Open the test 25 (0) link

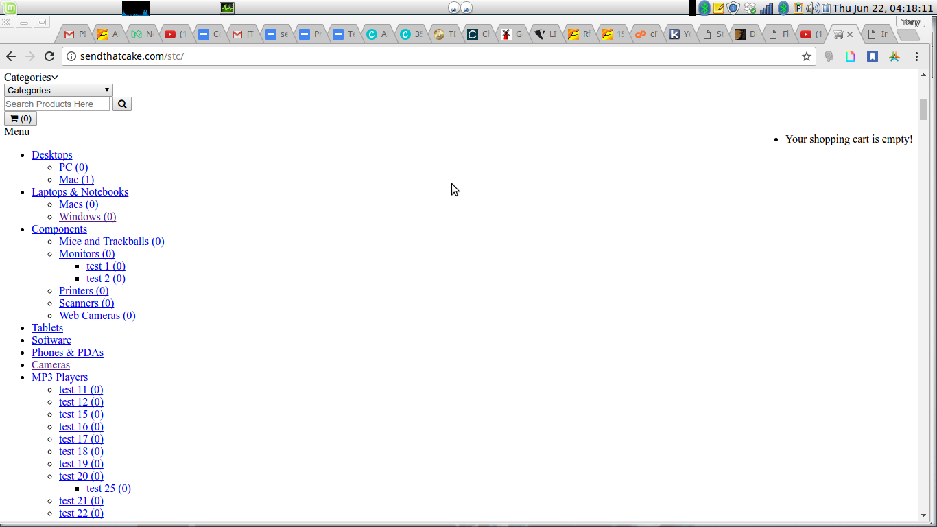tap(108, 488)
